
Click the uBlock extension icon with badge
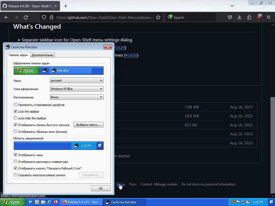click(259, 17)
